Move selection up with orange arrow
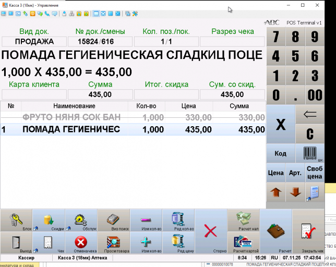 (276, 192)
